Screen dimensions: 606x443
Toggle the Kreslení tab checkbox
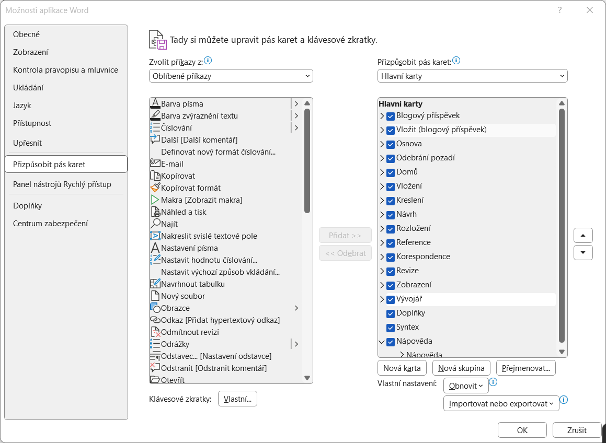[x=390, y=201]
